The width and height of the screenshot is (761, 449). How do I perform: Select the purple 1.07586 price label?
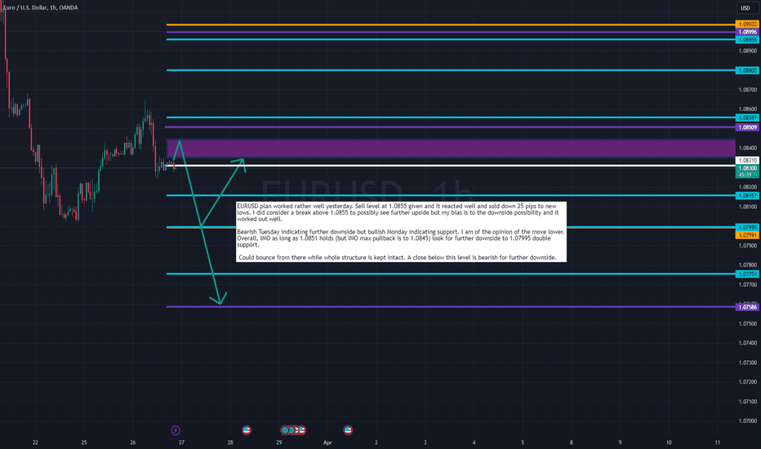point(747,307)
